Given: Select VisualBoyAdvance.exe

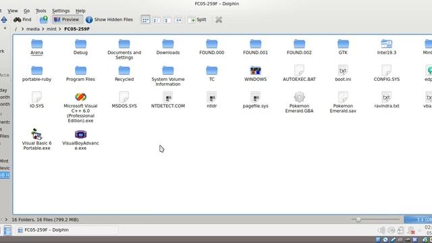Looking at the screenshot, I should pyautogui.click(x=80, y=140).
